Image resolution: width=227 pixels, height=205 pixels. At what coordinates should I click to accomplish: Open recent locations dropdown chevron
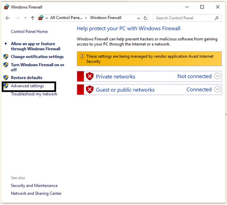click(26, 18)
